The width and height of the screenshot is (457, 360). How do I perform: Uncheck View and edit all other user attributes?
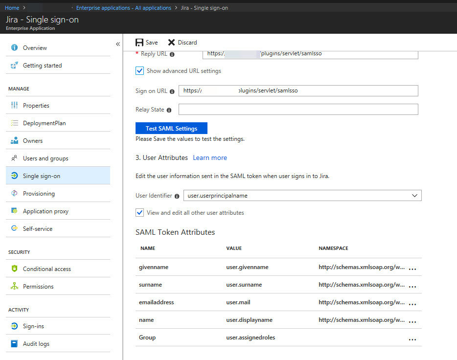coord(139,213)
